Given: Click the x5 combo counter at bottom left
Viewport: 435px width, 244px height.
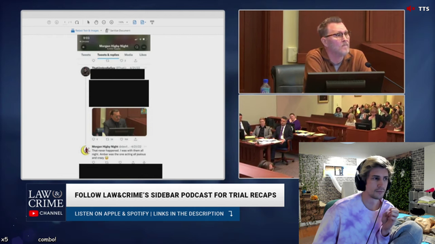Looking at the screenshot, I should 5,239.
